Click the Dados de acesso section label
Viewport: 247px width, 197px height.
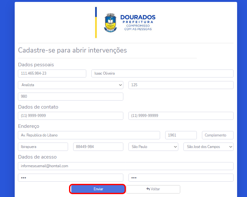pos(37,157)
